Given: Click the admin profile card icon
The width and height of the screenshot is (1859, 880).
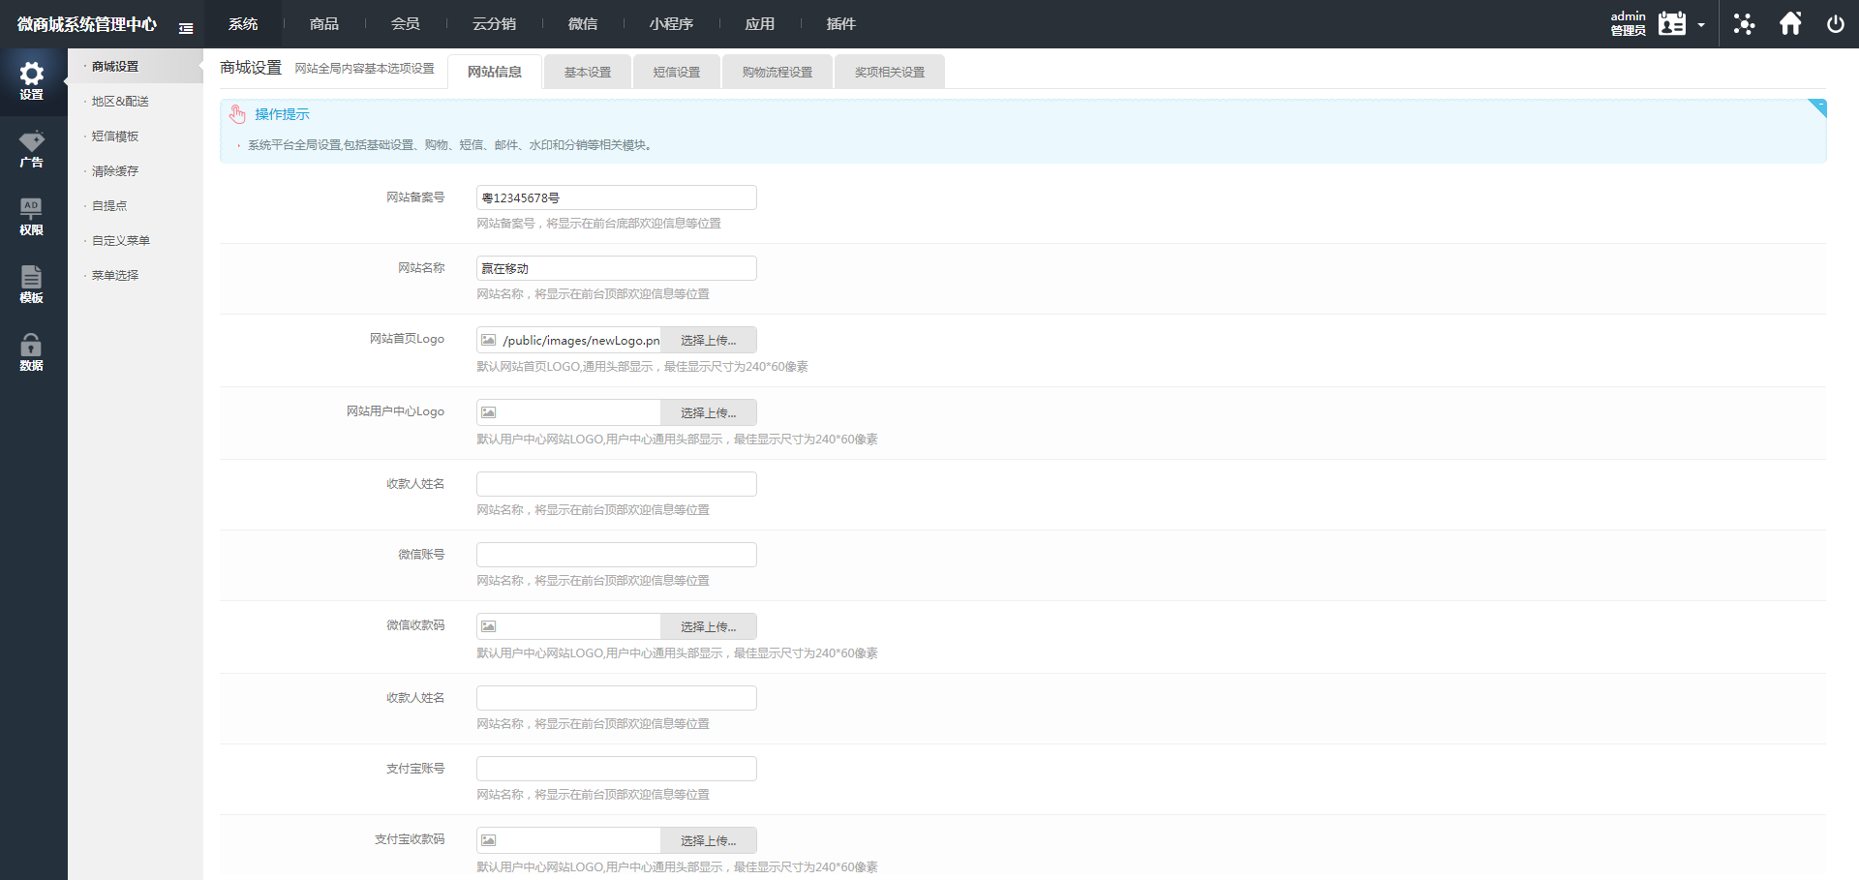Looking at the screenshot, I should pyautogui.click(x=1670, y=23).
